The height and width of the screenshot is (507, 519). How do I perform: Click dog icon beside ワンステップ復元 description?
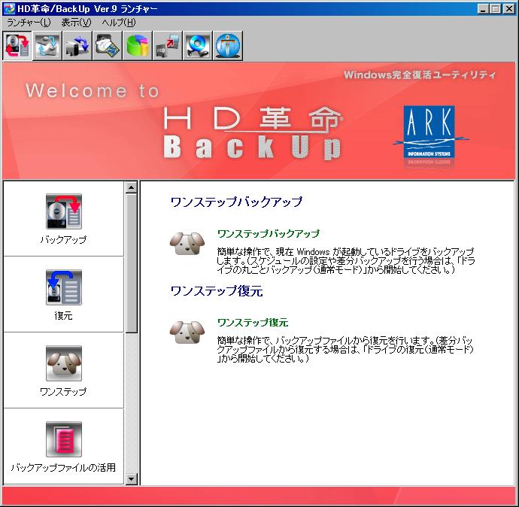click(187, 332)
